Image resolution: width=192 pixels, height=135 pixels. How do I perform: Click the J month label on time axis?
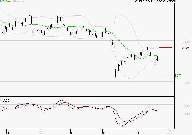8,133
